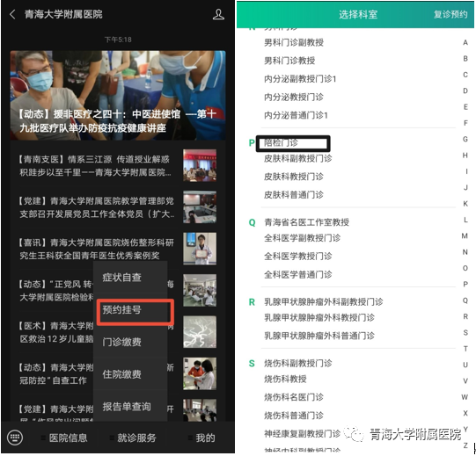Switch to keyboard input icon
Screen dimensions: 476x456
coord(15,438)
